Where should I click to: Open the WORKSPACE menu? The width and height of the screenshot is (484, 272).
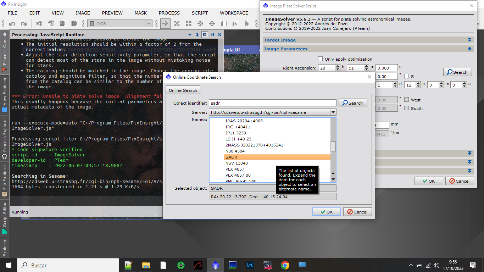click(x=234, y=13)
